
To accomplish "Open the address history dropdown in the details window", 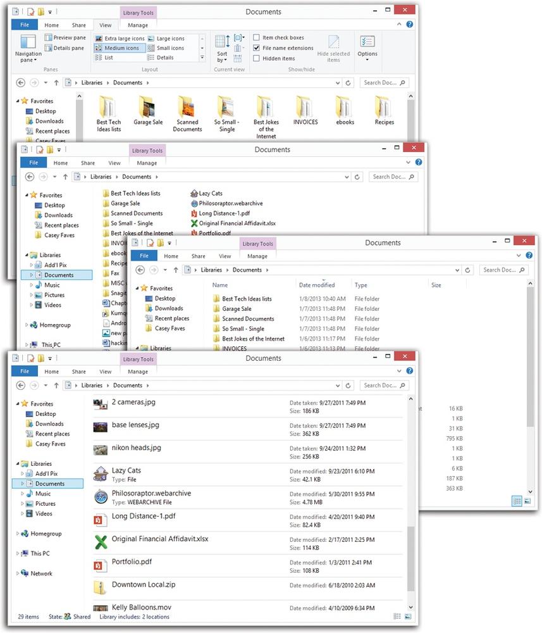I will [457, 270].
